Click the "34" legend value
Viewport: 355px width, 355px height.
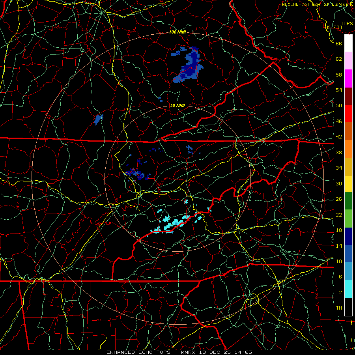point(339,168)
